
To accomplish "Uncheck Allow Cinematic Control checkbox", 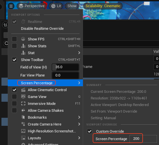I will point(14,90).
